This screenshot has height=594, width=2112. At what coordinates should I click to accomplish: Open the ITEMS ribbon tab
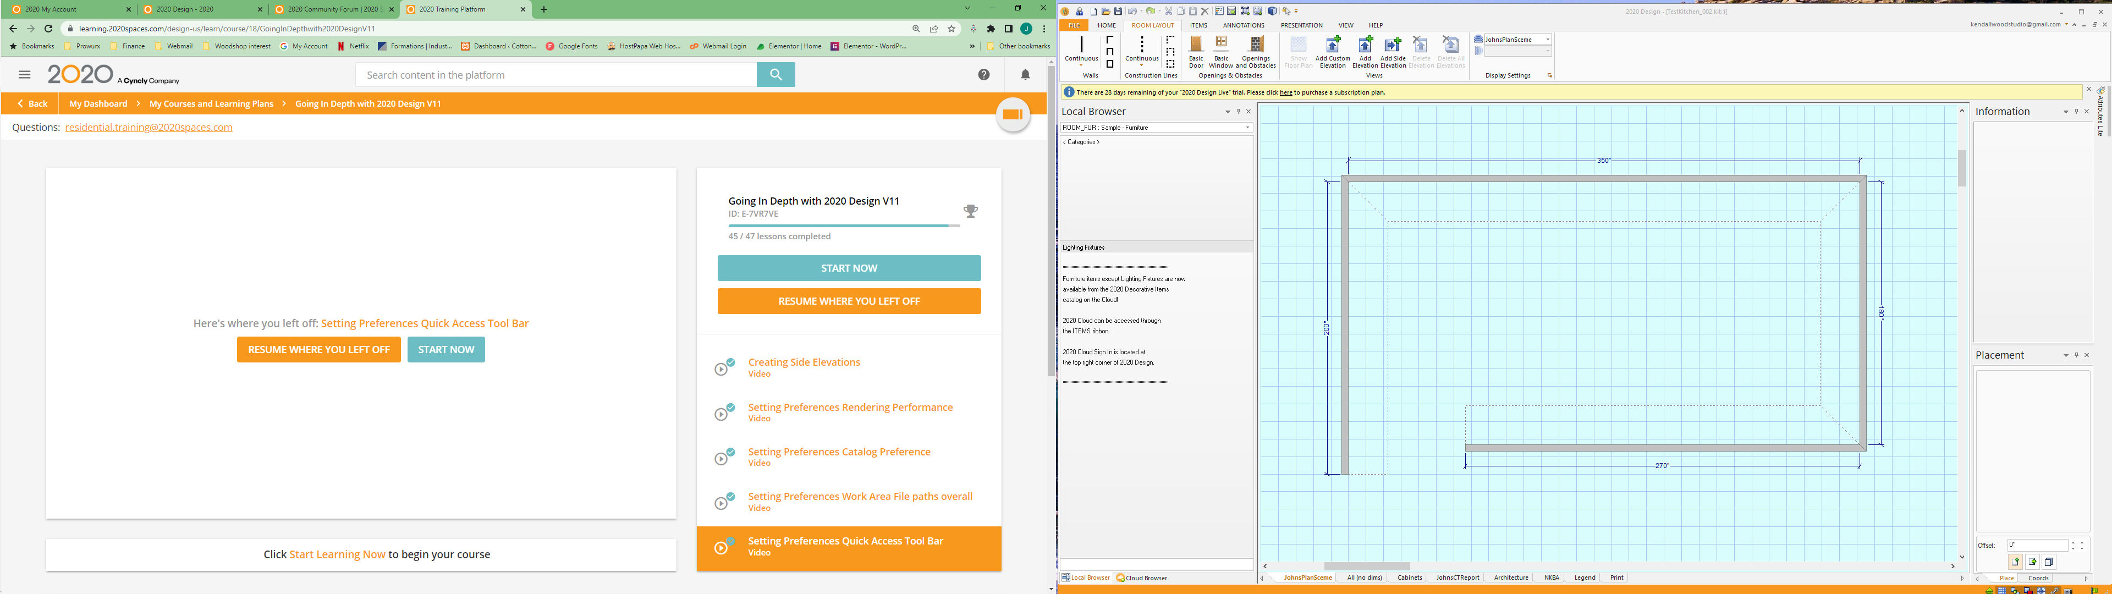pyautogui.click(x=1198, y=25)
